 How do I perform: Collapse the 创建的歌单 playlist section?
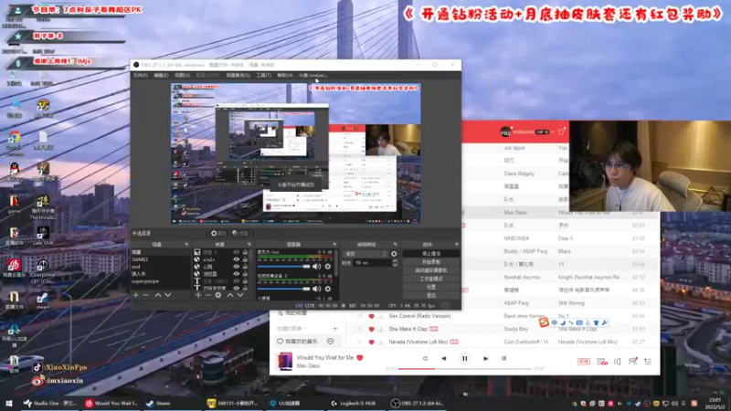[x=292, y=329]
